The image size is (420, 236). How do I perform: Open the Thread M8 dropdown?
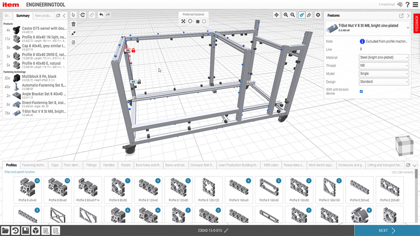tap(384, 65)
